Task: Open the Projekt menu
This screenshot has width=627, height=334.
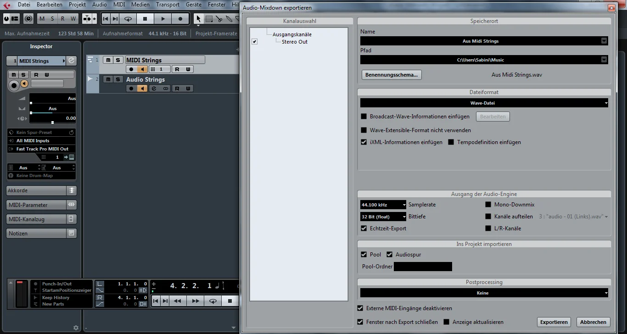Action: click(x=78, y=5)
